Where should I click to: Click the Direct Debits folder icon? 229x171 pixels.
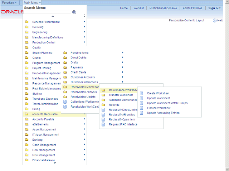pos(65,58)
